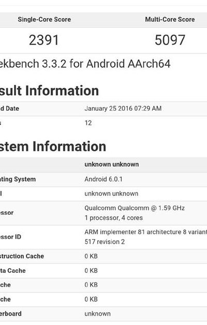
Task: Click the views count 12
Action: [88, 123]
